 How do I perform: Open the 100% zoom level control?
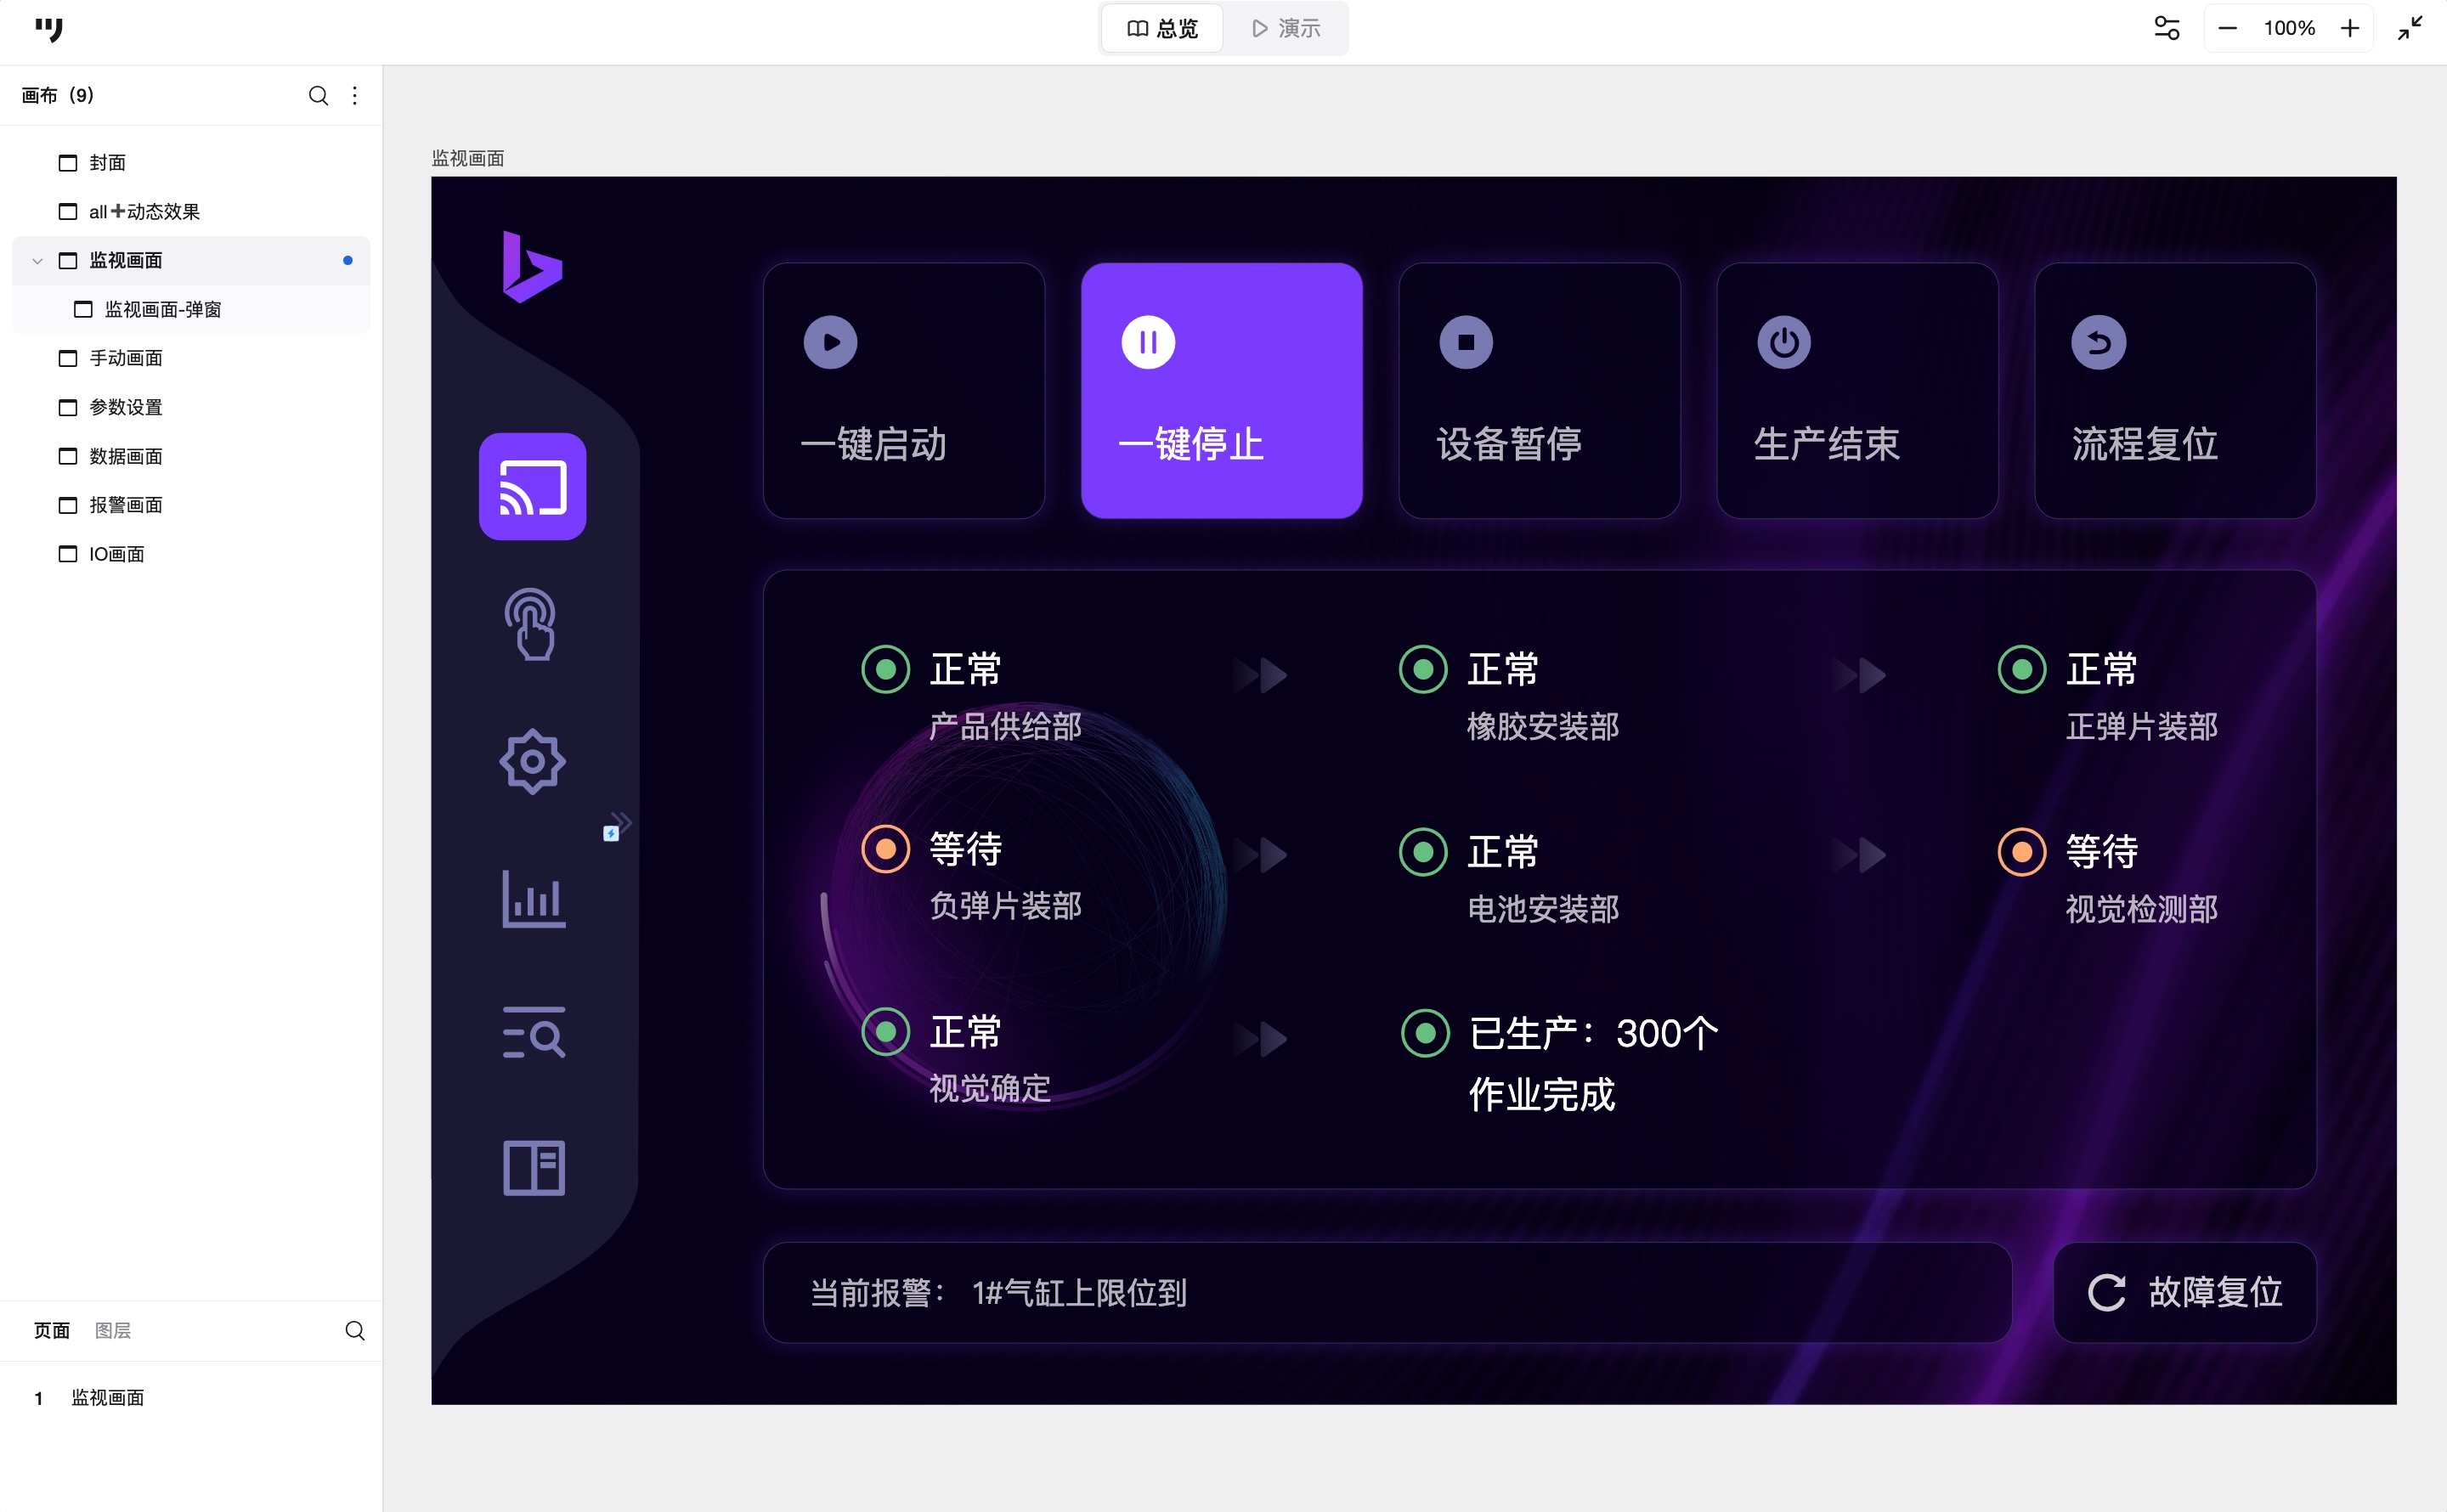(2289, 28)
